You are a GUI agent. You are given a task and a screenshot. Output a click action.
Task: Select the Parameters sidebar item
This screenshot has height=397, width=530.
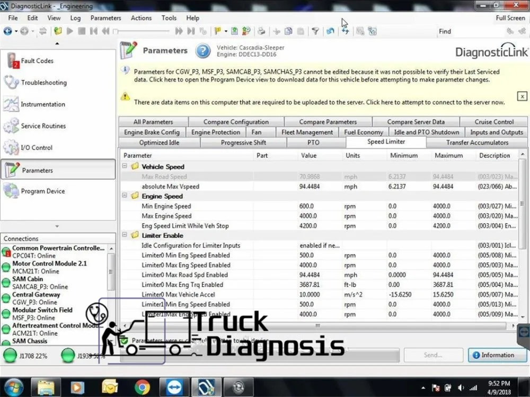[x=58, y=169]
